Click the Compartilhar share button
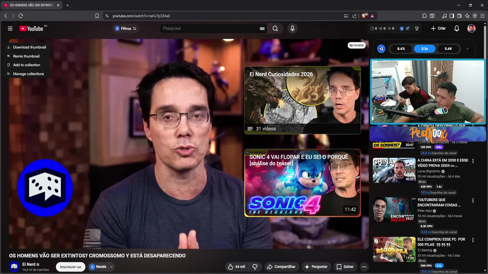The height and width of the screenshot is (274, 488). click(x=281, y=267)
